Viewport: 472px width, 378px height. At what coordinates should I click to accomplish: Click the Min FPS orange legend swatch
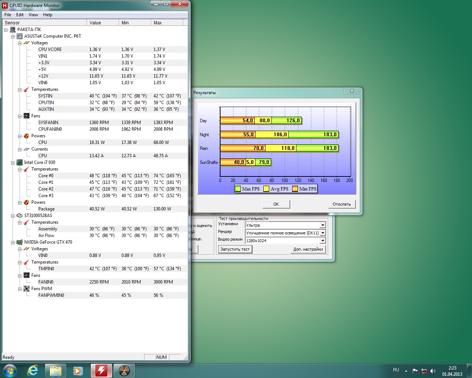[295, 189]
